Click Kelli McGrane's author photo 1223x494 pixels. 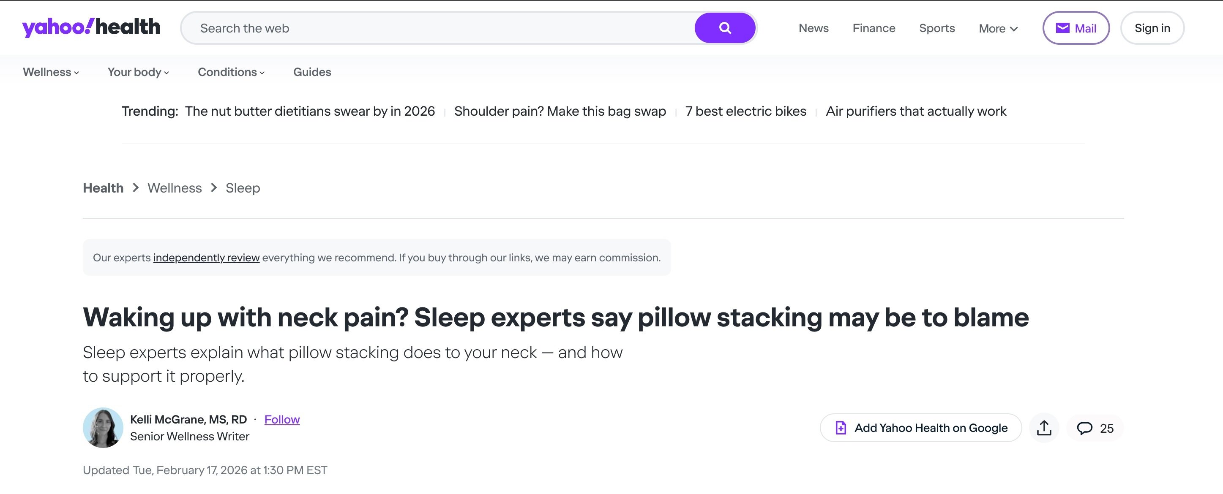pos(103,428)
